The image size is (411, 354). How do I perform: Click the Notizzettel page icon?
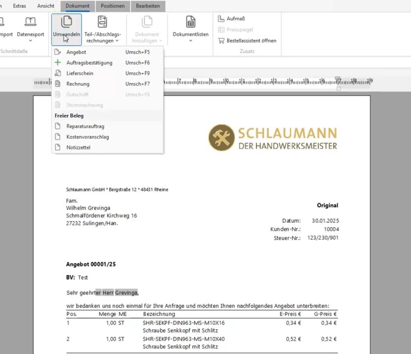pos(58,147)
